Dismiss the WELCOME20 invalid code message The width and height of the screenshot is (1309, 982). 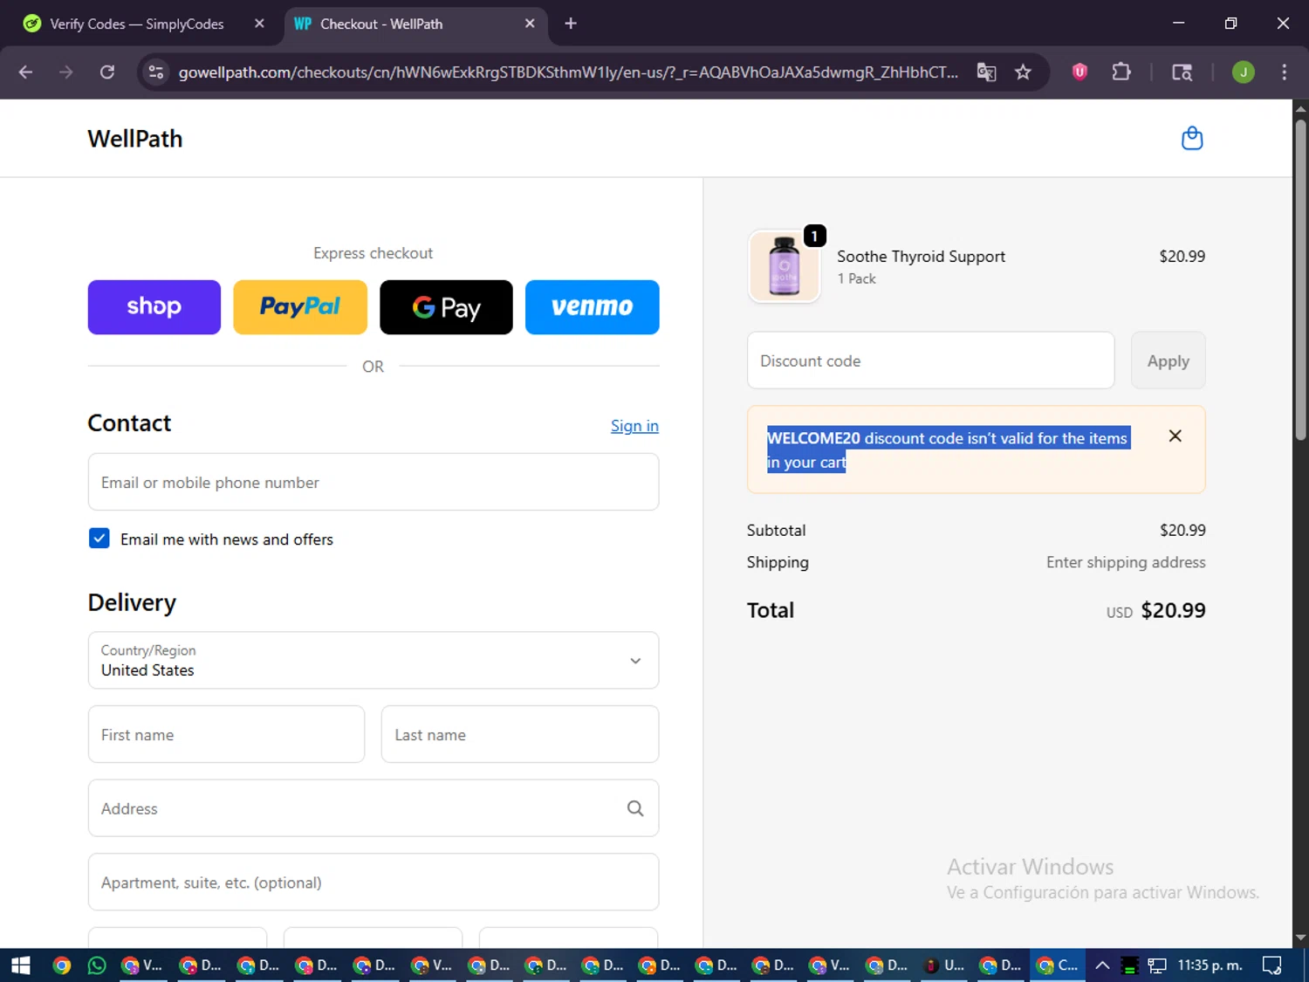1175,436
